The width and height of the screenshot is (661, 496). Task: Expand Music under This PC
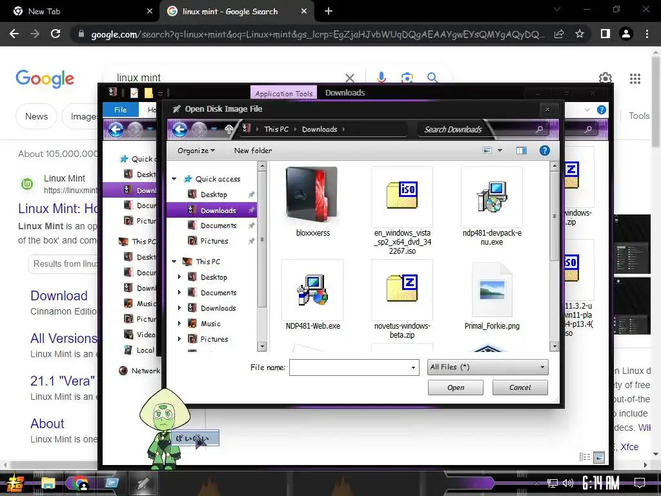179,324
